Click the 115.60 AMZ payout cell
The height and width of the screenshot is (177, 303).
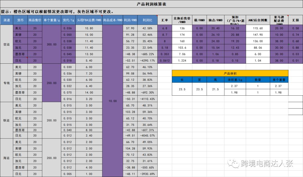pos(258,28)
